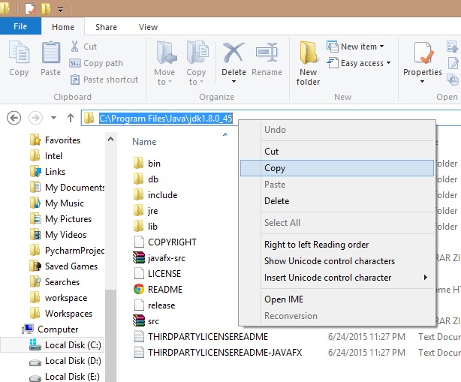This screenshot has width=461, height=382.
Task: Go back with the back arrow
Action: pyautogui.click(x=14, y=118)
